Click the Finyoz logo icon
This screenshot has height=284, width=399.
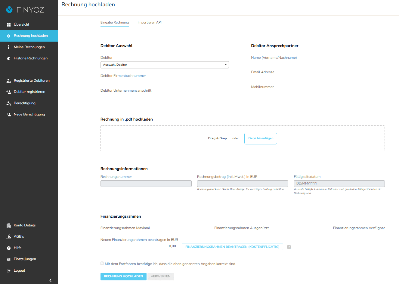[x=9, y=10]
